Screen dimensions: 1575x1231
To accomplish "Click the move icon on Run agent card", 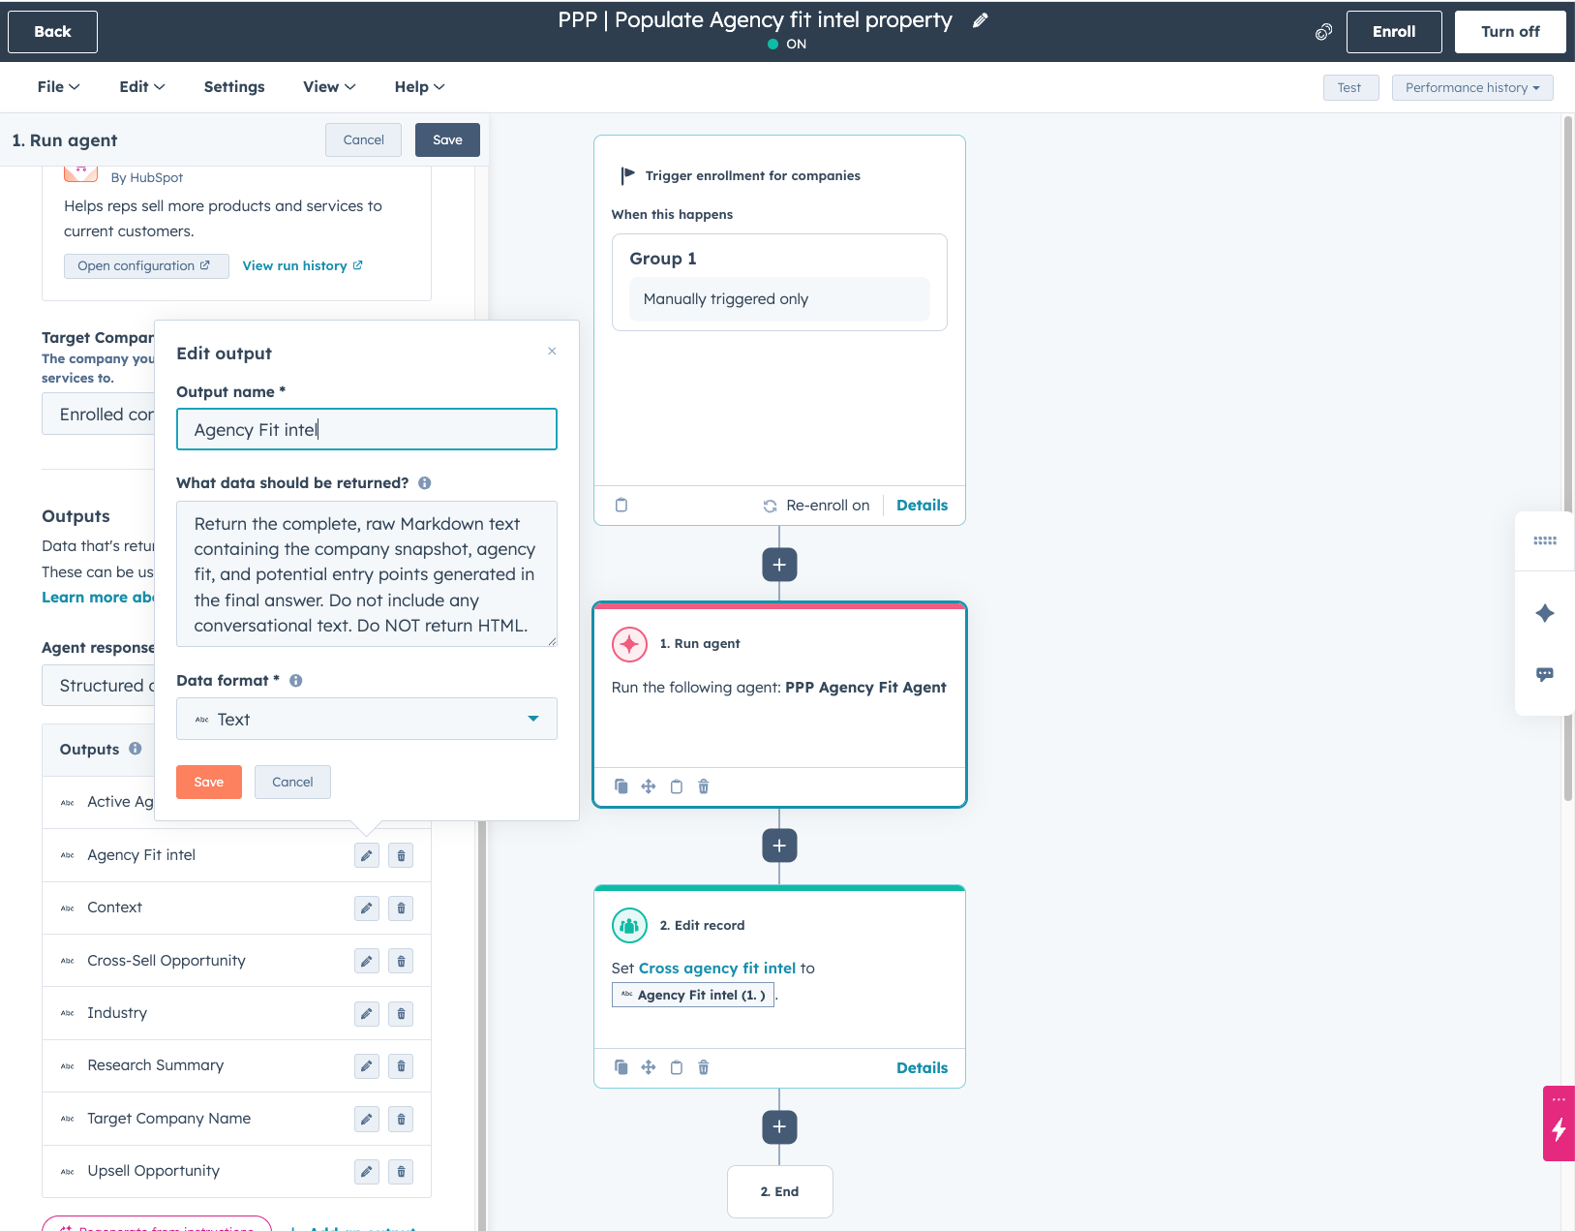I will coord(649,786).
